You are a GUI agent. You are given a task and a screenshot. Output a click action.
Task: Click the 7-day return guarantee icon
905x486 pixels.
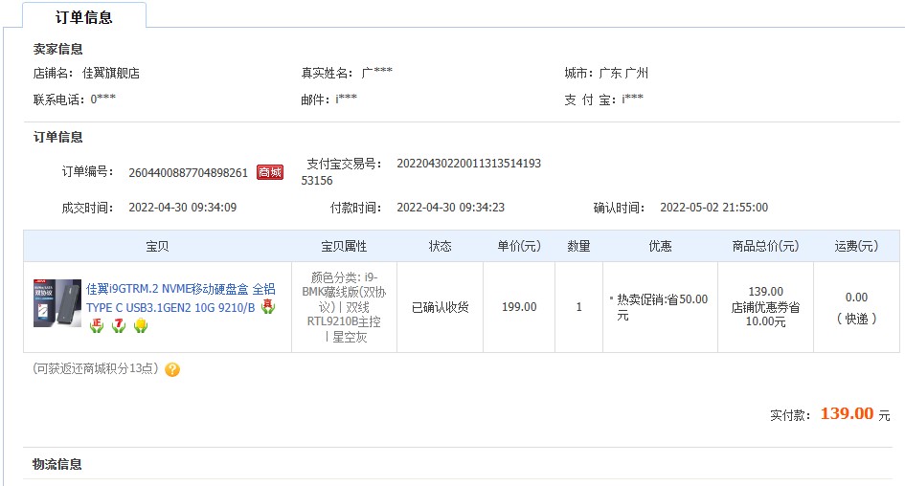[119, 325]
